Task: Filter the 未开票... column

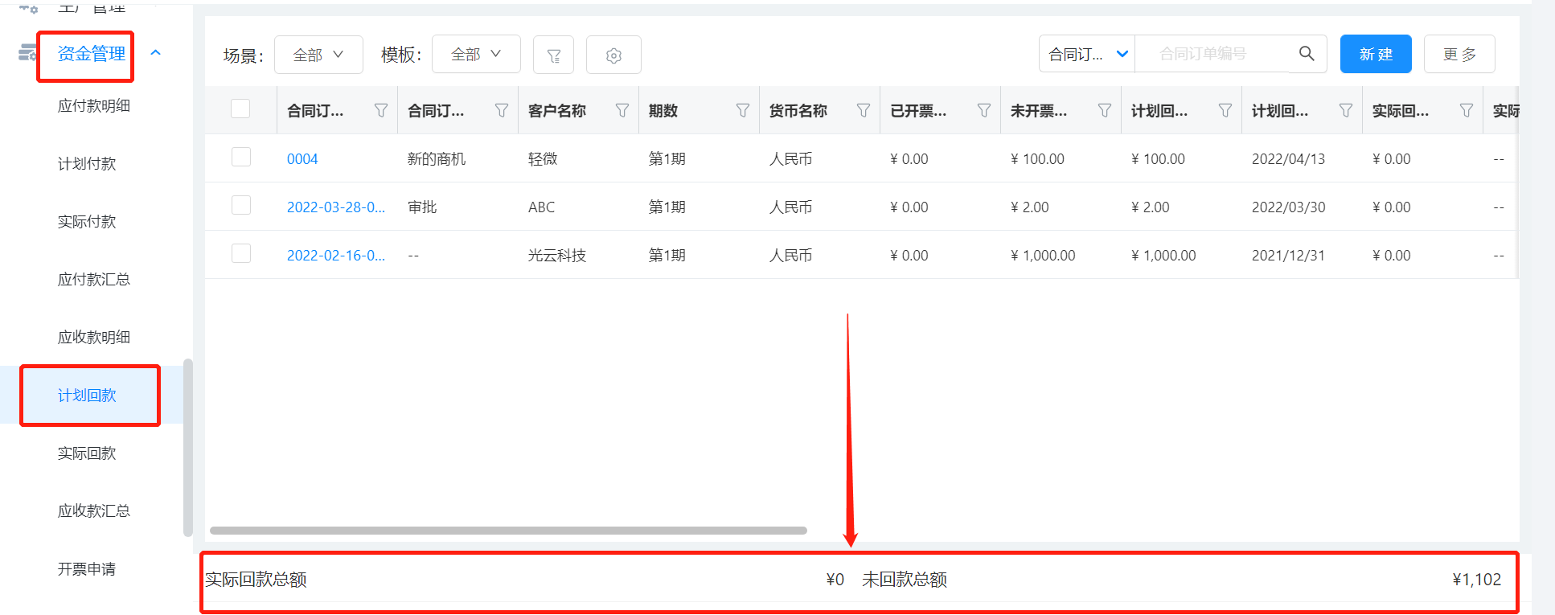Action: pyautogui.click(x=1105, y=110)
